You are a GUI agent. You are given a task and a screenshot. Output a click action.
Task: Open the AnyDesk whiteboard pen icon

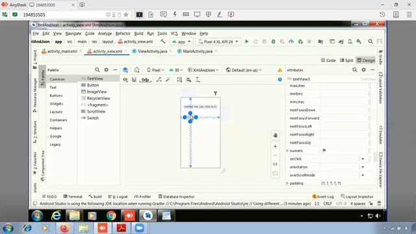(x=220, y=14)
